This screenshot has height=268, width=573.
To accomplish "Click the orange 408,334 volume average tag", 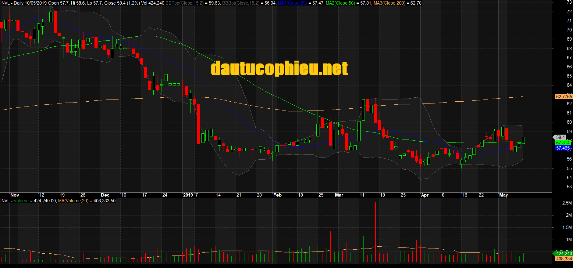I will pos(564,259).
